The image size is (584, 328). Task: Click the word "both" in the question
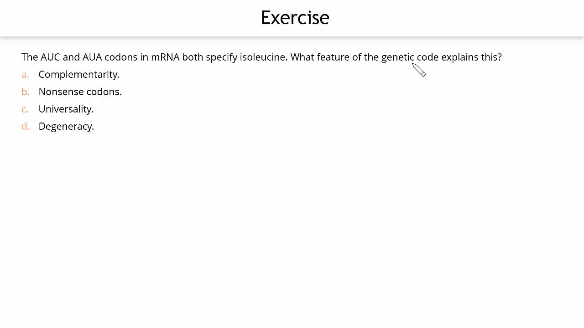(x=193, y=57)
